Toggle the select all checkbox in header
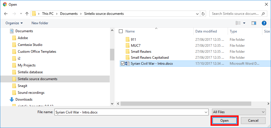The height and width of the screenshot is (128, 271). [x=121, y=31]
